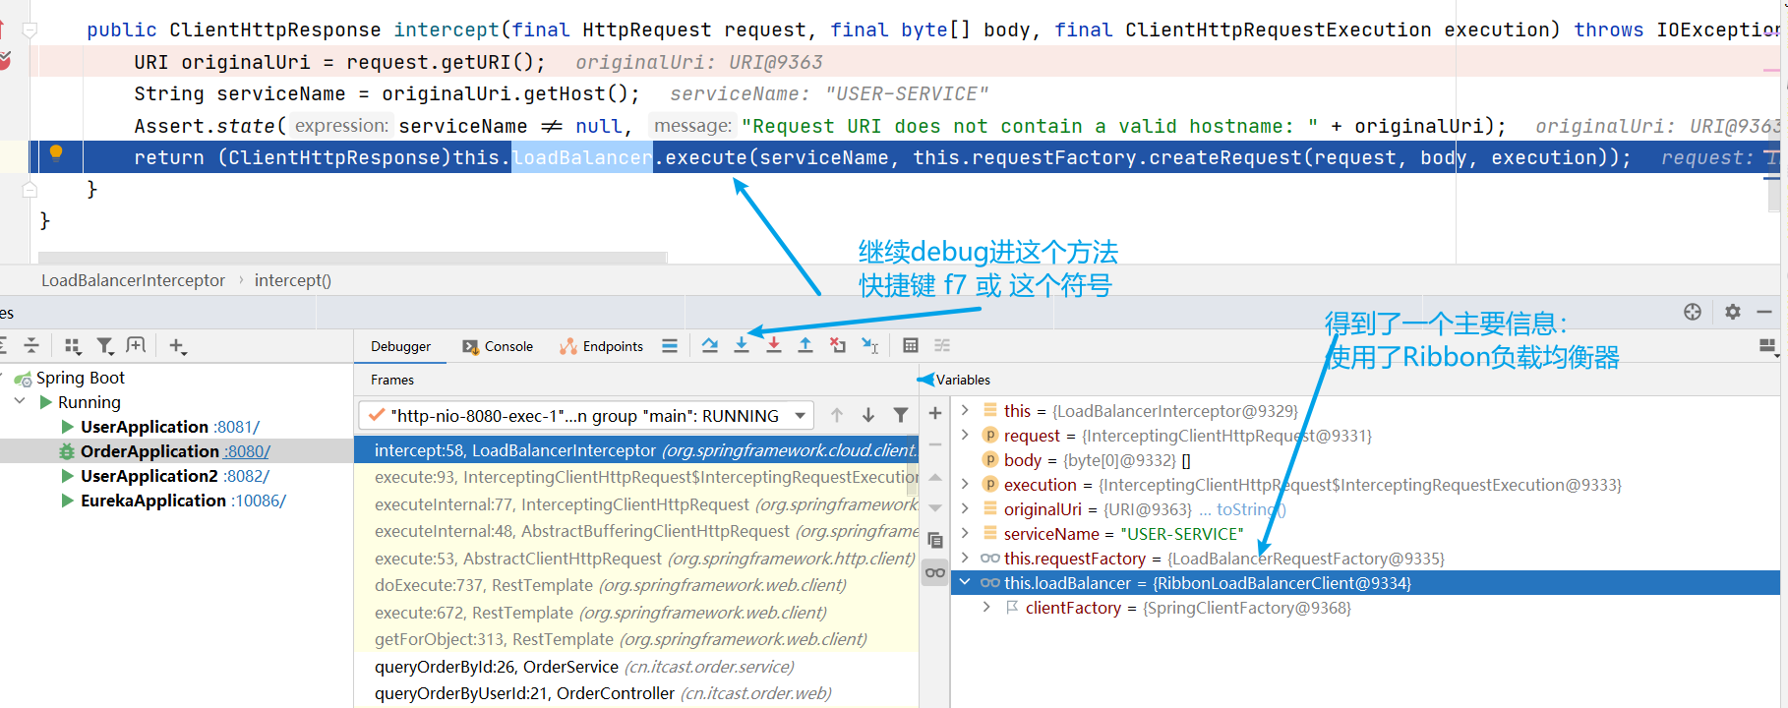This screenshot has width=1788, height=708.
Task: Click the frames filter funnel icon
Action: (901, 415)
